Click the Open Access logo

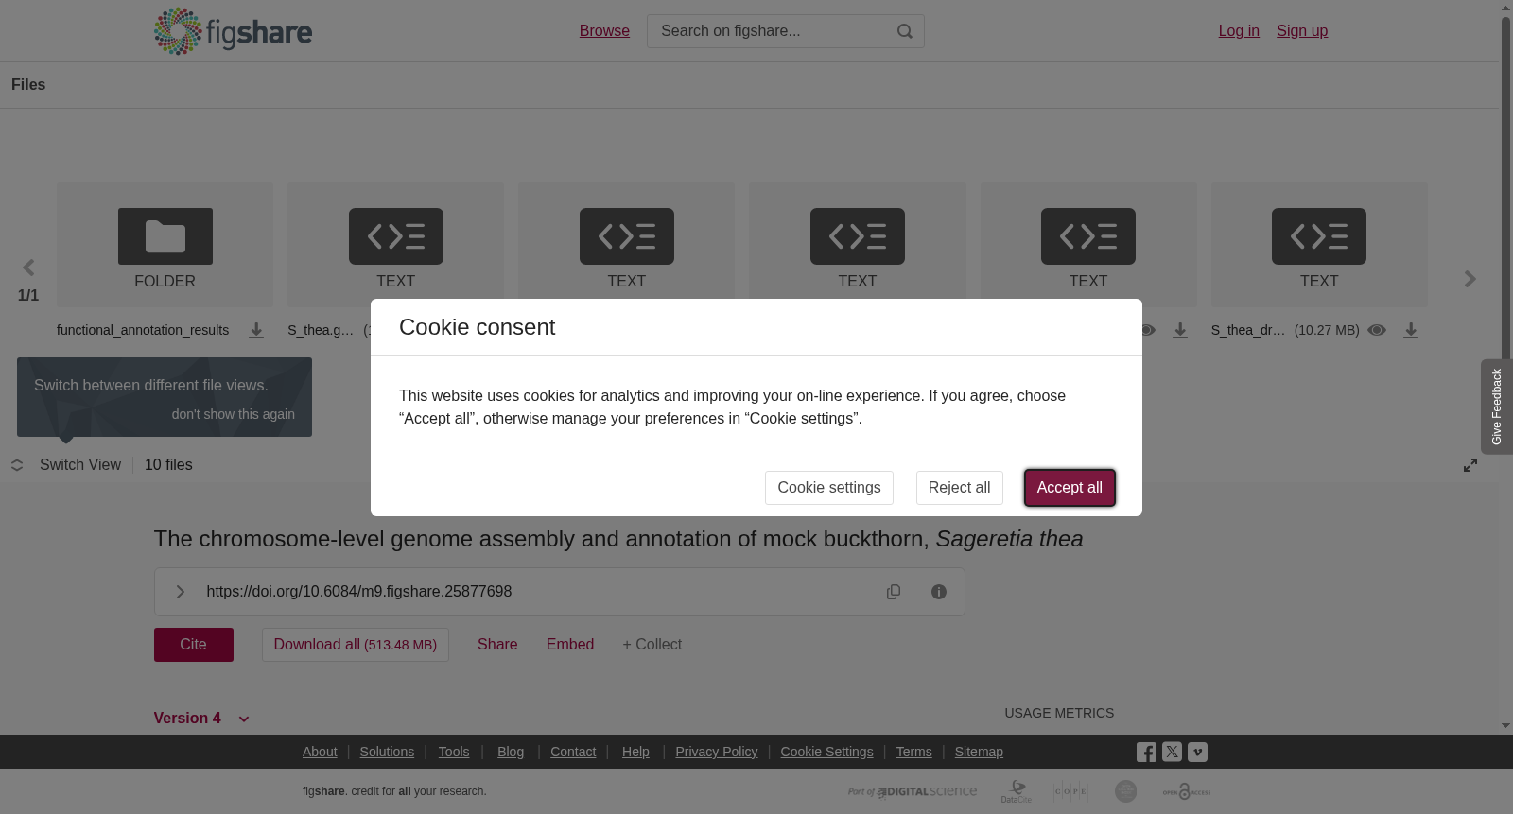click(x=1187, y=791)
